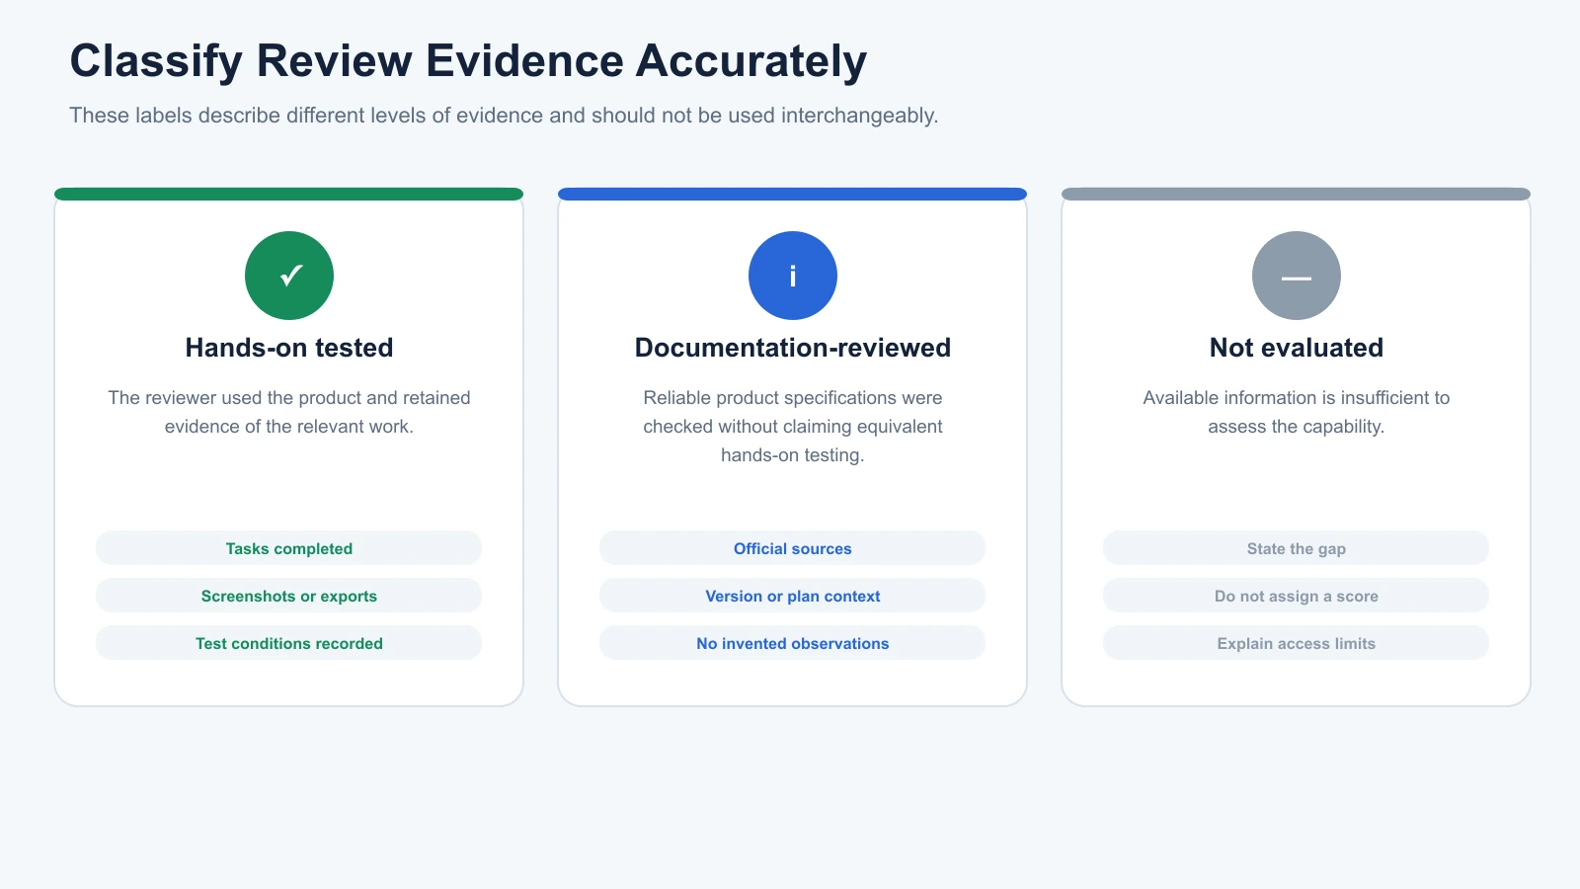The height and width of the screenshot is (889, 1580).
Task: Select the "Tasks completed" pill
Action: tap(289, 548)
